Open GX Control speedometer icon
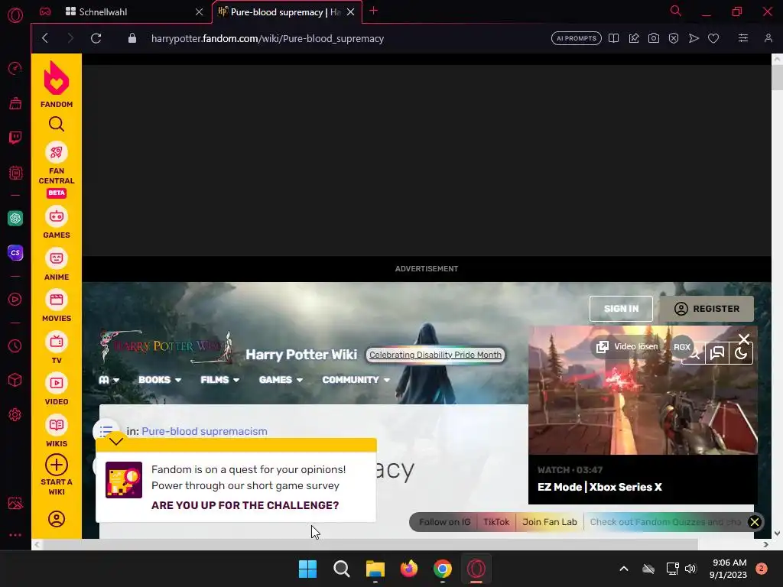The width and height of the screenshot is (783, 587). [15, 68]
